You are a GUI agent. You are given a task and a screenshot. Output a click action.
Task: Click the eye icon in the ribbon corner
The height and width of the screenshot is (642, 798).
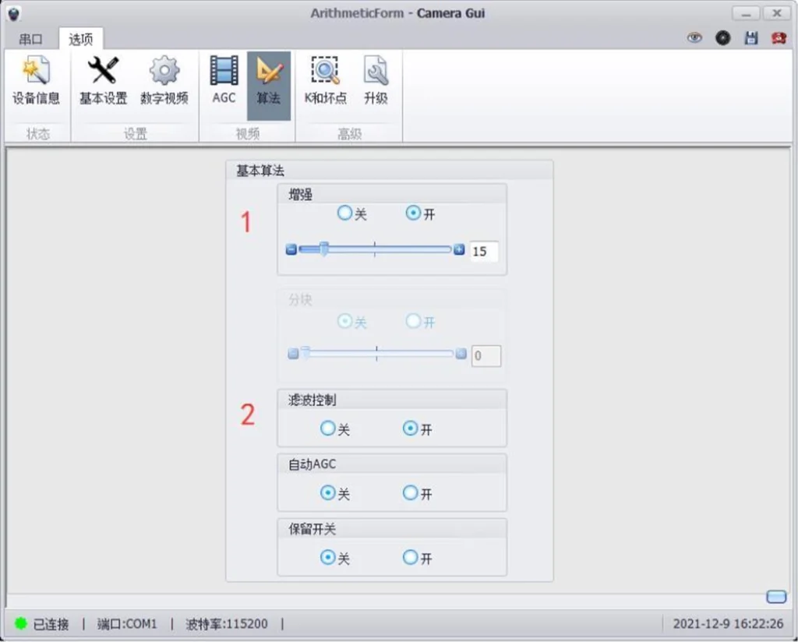pos(694,37)
